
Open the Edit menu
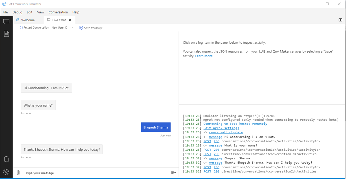point(30,12)
